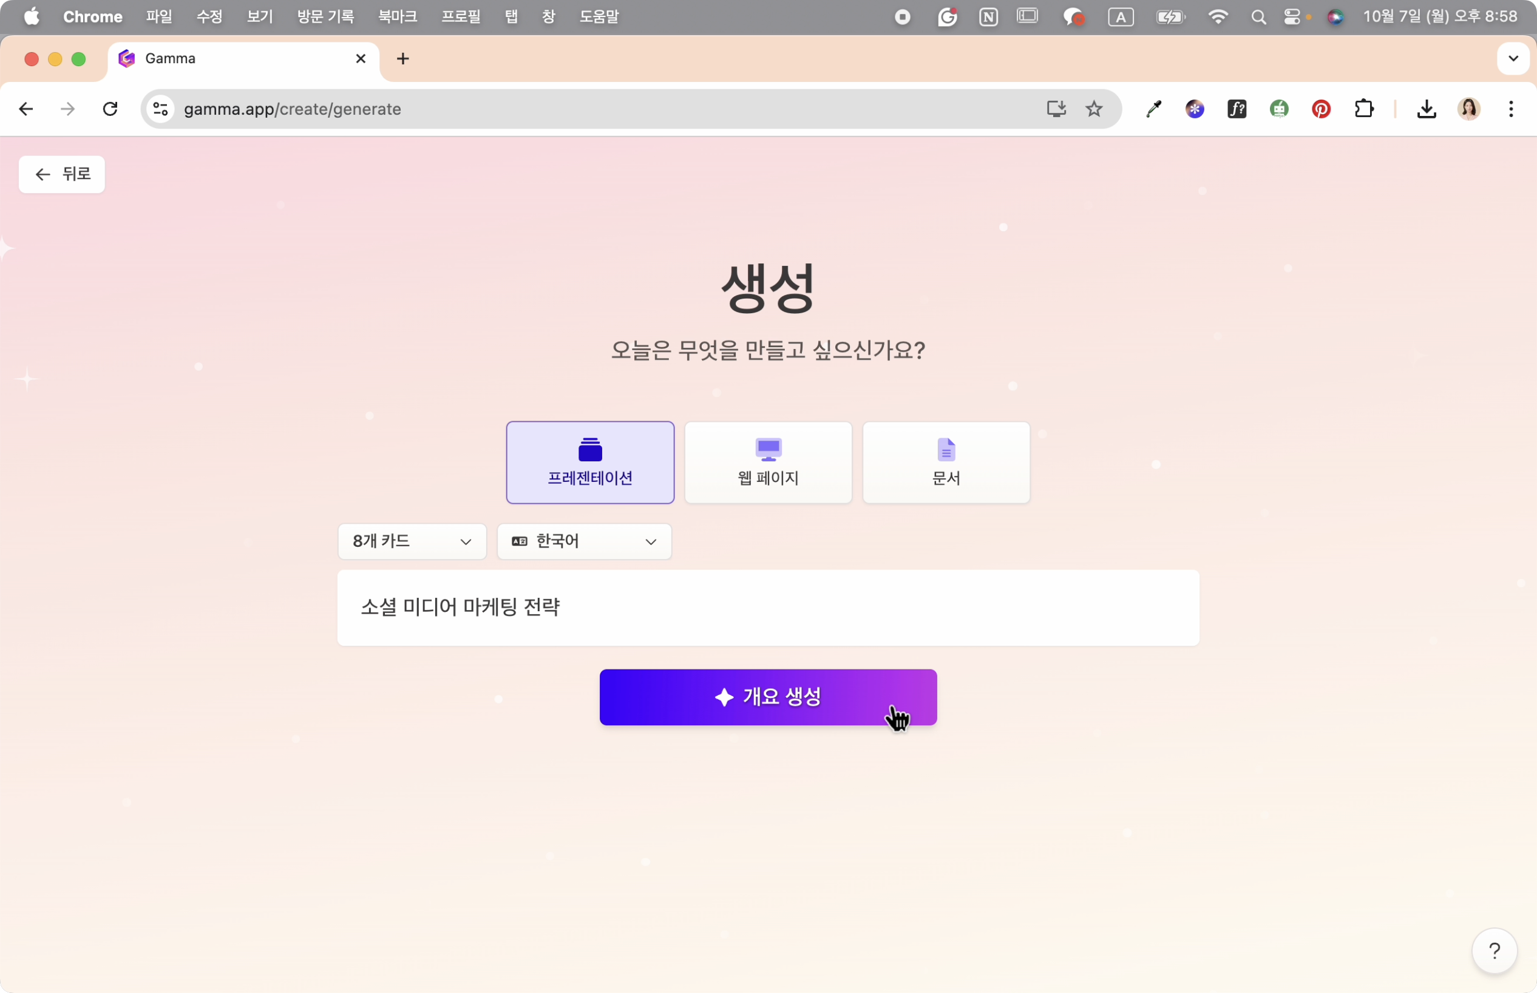Click the 개요 생성 button
This screenshot has height=993, width=1537.
(768, 697)
